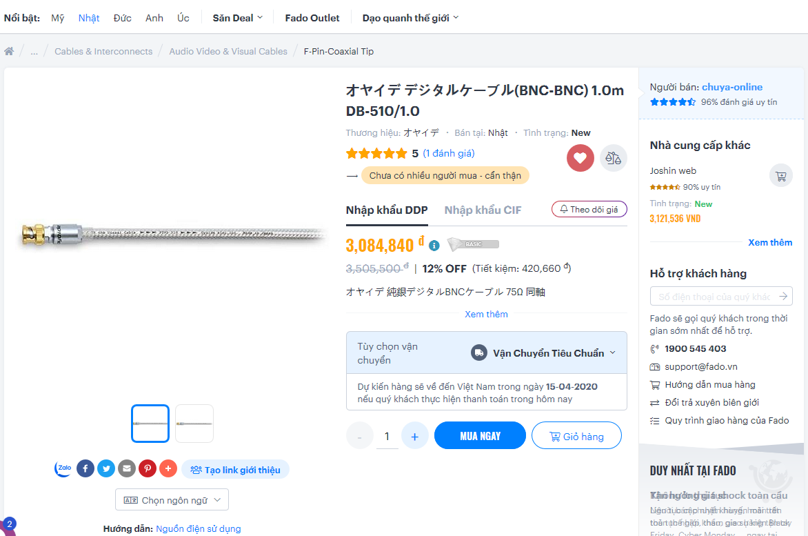Screen dimensions: 808x536
Task: Open Vận Chuyển Tiêu Chuẩn shipping dropdown
Action: point(544,353)
